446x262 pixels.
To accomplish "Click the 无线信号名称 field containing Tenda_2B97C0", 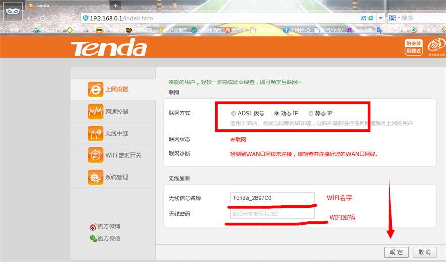I will 272,198.
